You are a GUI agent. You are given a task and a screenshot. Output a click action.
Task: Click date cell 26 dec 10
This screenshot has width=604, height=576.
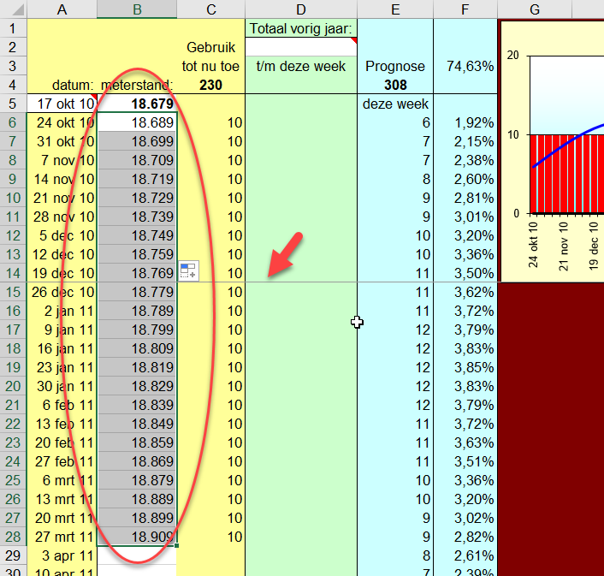[x=62, y=292]
